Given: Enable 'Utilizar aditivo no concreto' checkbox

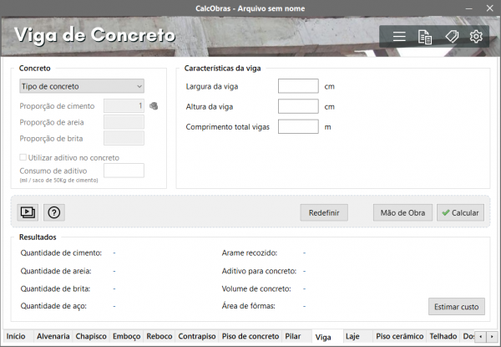Looking at the screenshot, I should pos(23,157).
